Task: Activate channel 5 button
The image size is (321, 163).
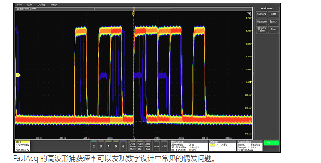Action: pos(116,146)
